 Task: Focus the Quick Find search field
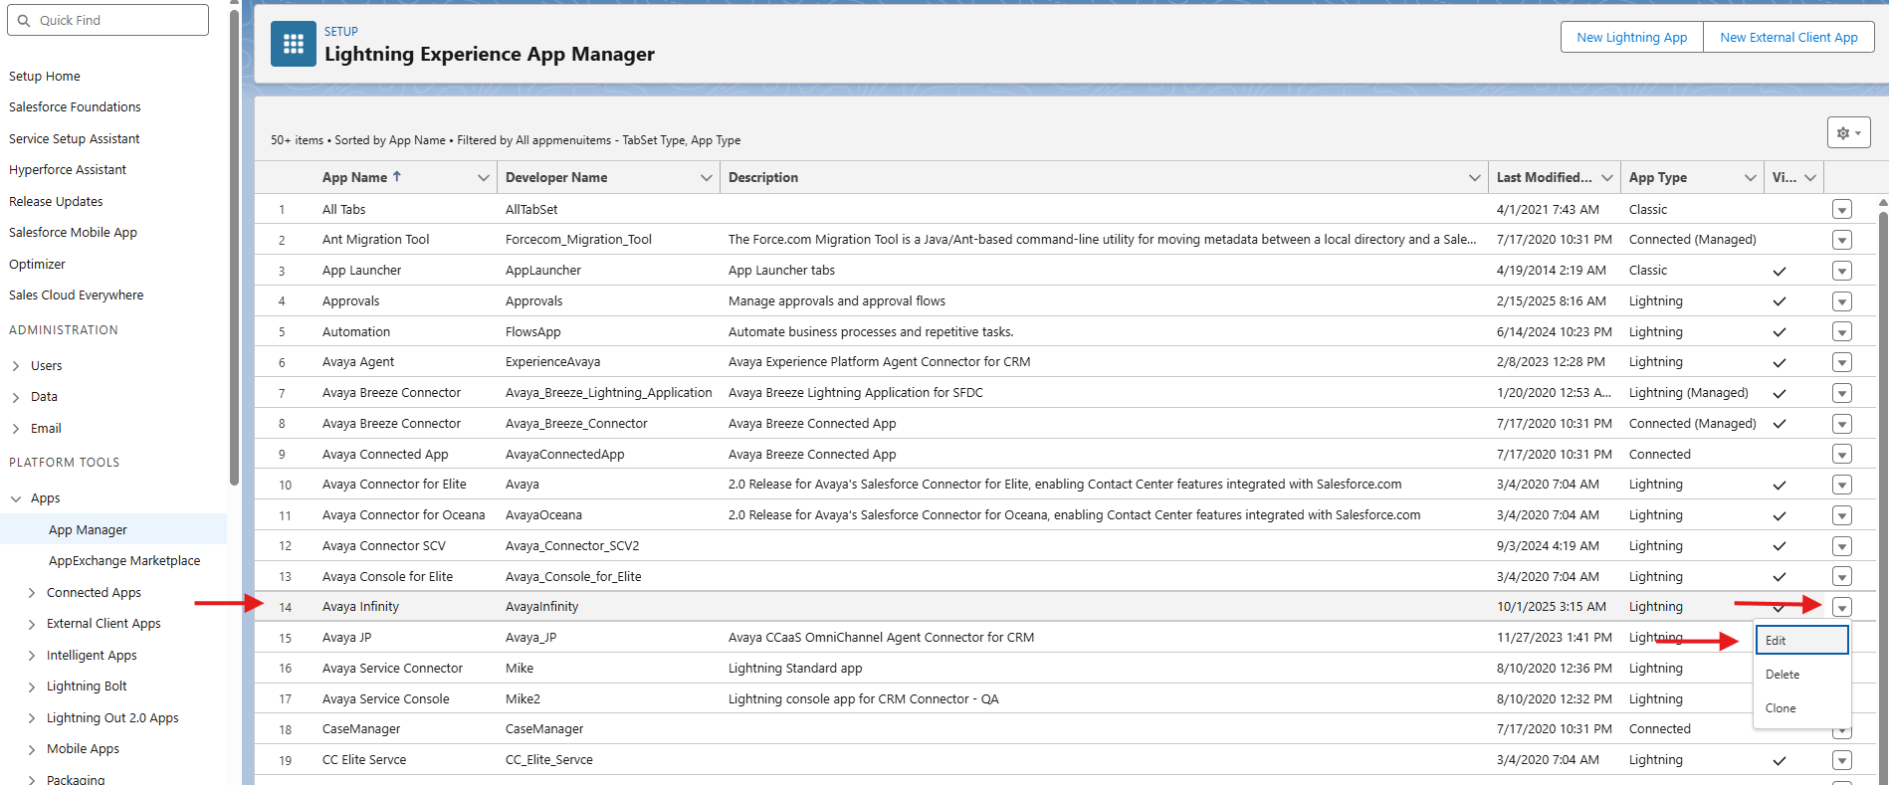coord(107,20)
